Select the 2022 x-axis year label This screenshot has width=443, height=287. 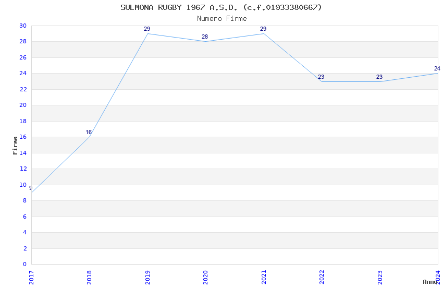322,278
